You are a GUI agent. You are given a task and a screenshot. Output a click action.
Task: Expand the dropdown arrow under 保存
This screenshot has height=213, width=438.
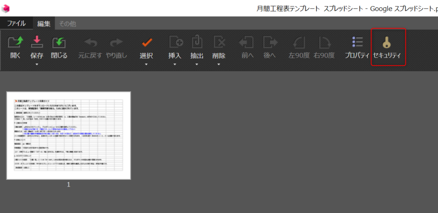click(37, 64)
